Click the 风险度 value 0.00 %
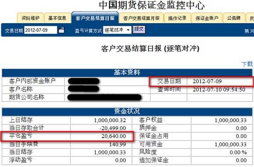254x167 pixels. click(x=238, y=152)
